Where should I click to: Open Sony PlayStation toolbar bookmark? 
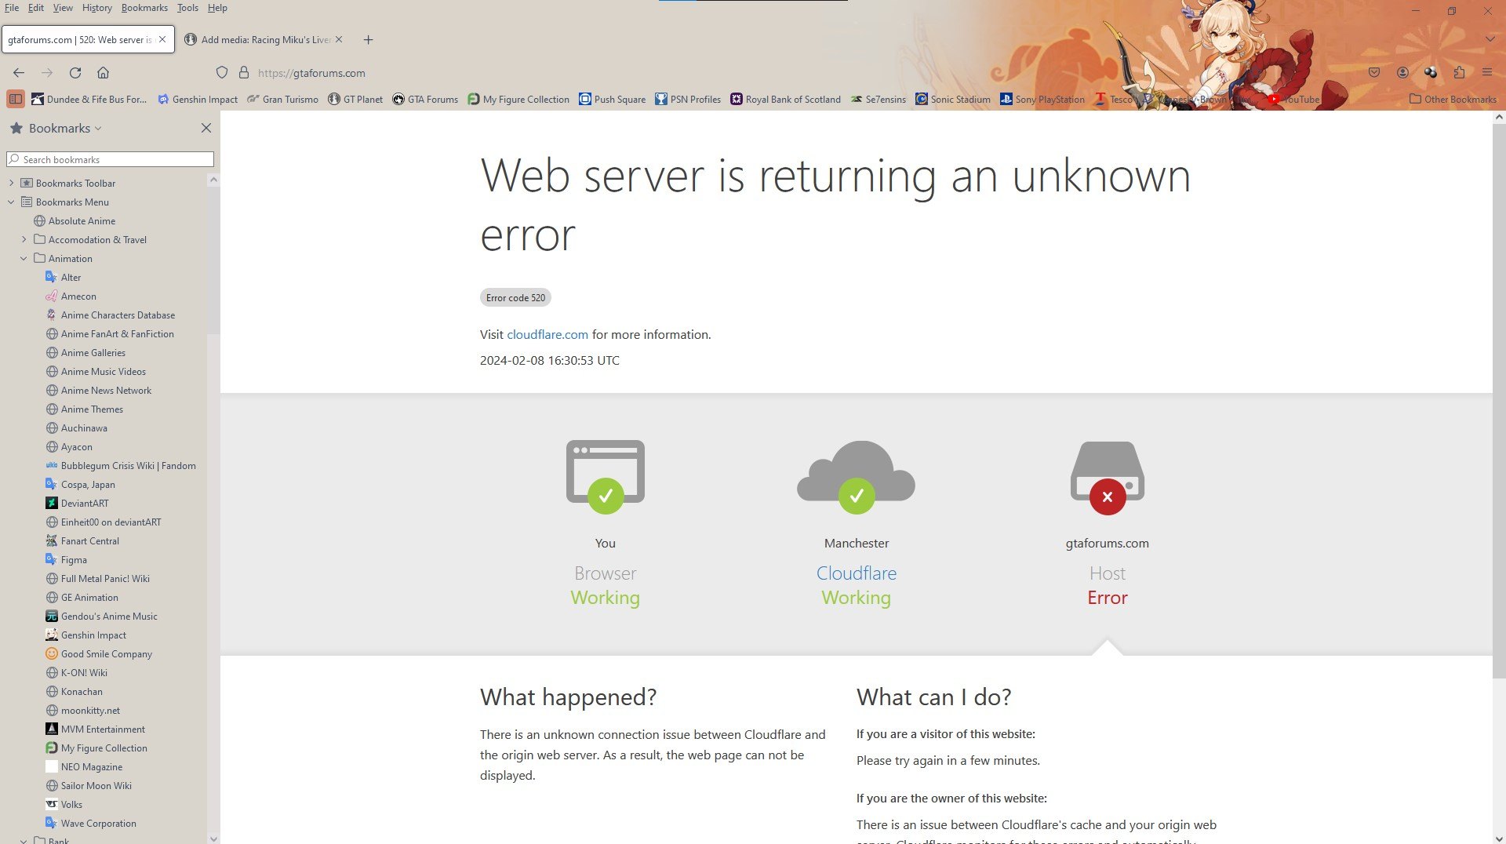[x=1042, y=99]
